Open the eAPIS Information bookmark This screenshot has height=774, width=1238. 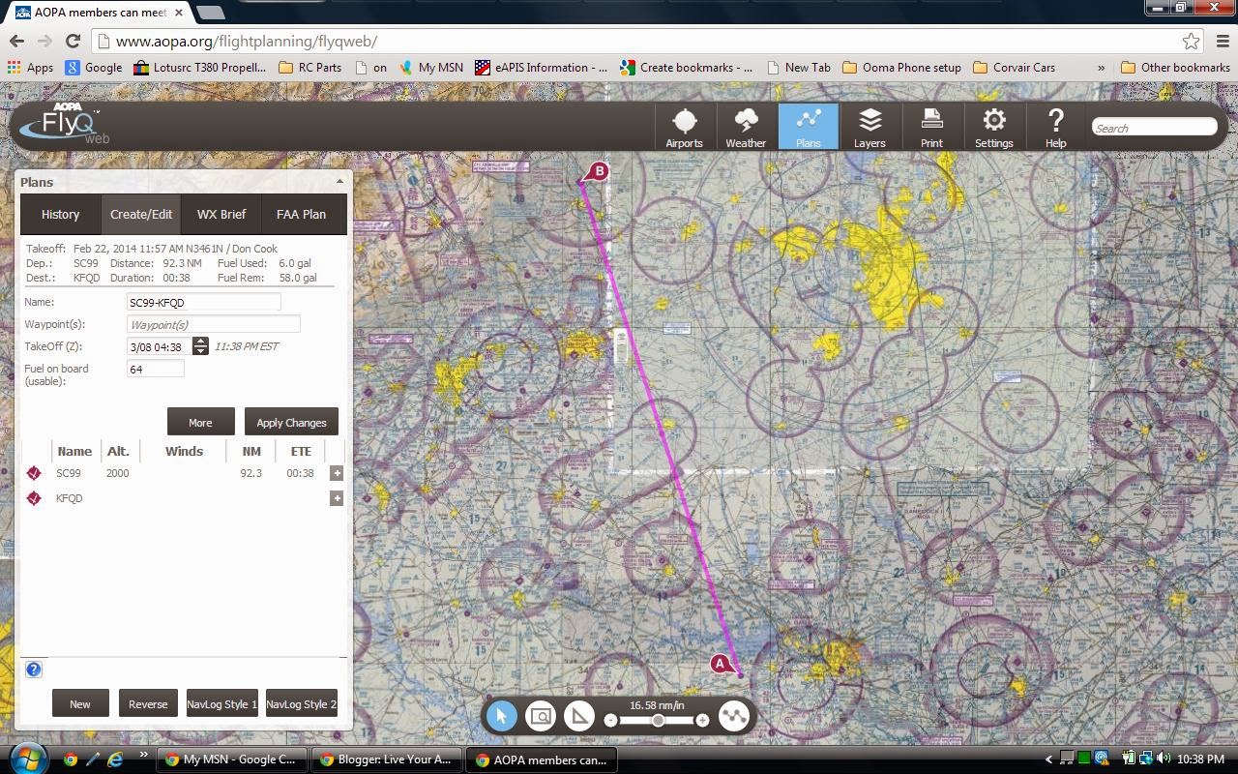point(541,68)
